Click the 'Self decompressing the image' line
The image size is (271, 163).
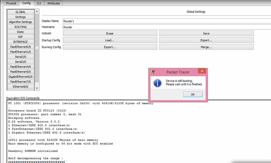point(36,158)
